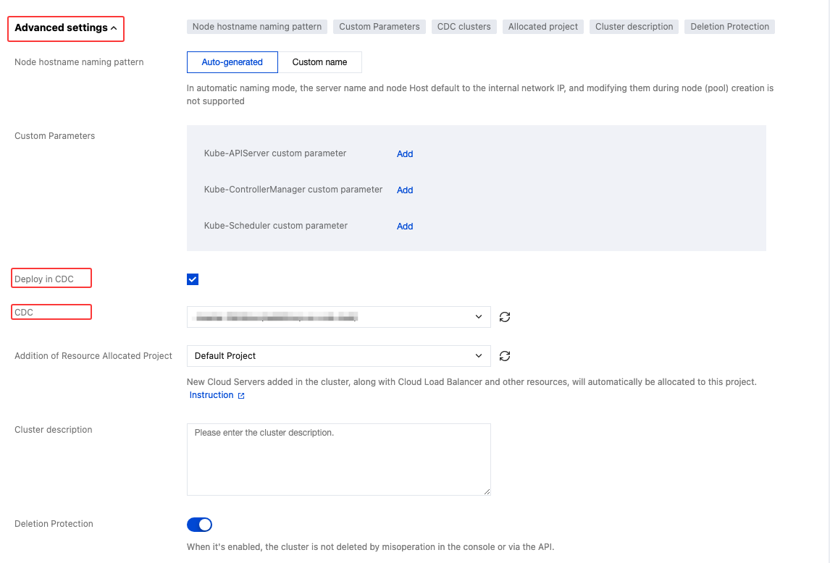This screenshot has width=830, height=563.
Task: Jump to the Deletion Protection tag
Action: (729, 27)
